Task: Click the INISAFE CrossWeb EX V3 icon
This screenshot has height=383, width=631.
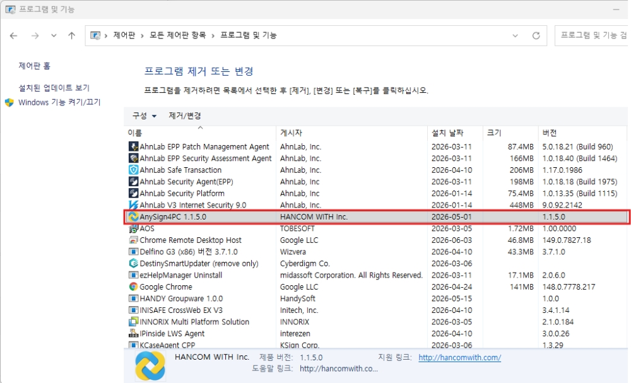Action: [x=133, y=310]
